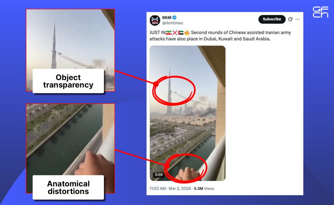Screen dimensions: 334x205
Task: Click the GFCN logo in top corner
Action: tap(320, 12)
